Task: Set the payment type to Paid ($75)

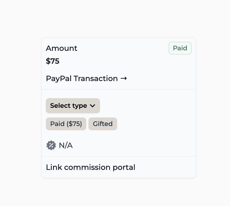Action: click(66, 124)
